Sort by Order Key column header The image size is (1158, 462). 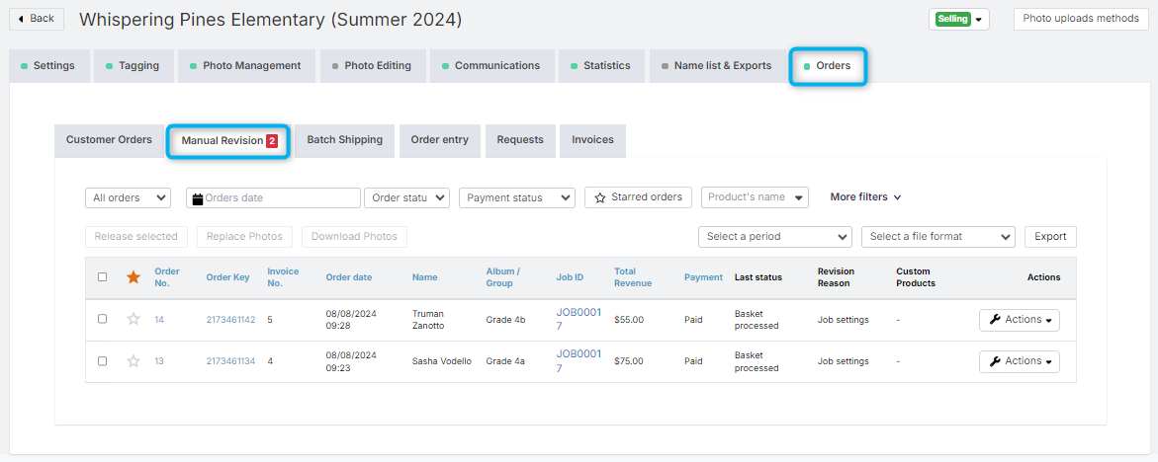pos(227,277)
